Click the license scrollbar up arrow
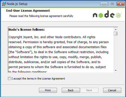The height and width of the screenshot is (97, 126). point(116,29)
